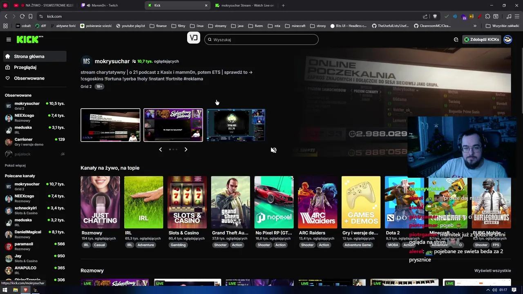The width and height of the screenshot is (523, 294).
Task: Close the active Kick tab
Action: click(206, 5)
